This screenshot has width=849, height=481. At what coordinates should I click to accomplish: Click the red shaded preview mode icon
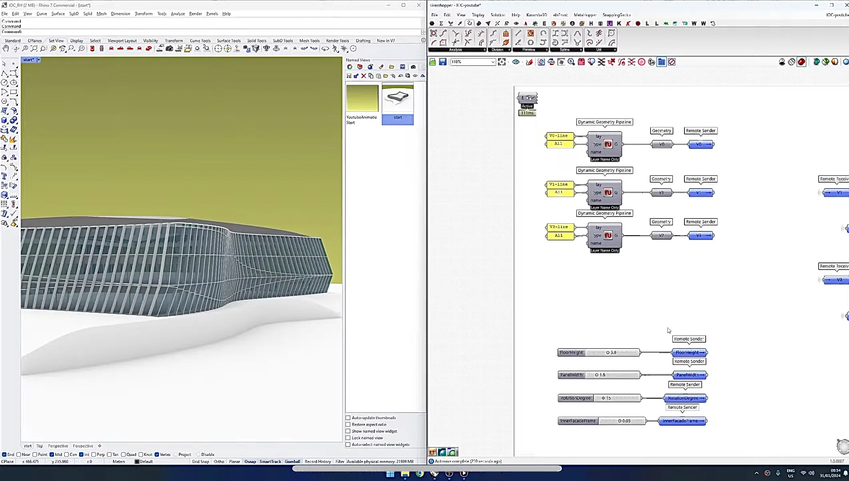pyautogui.click(x=801, y=62)
